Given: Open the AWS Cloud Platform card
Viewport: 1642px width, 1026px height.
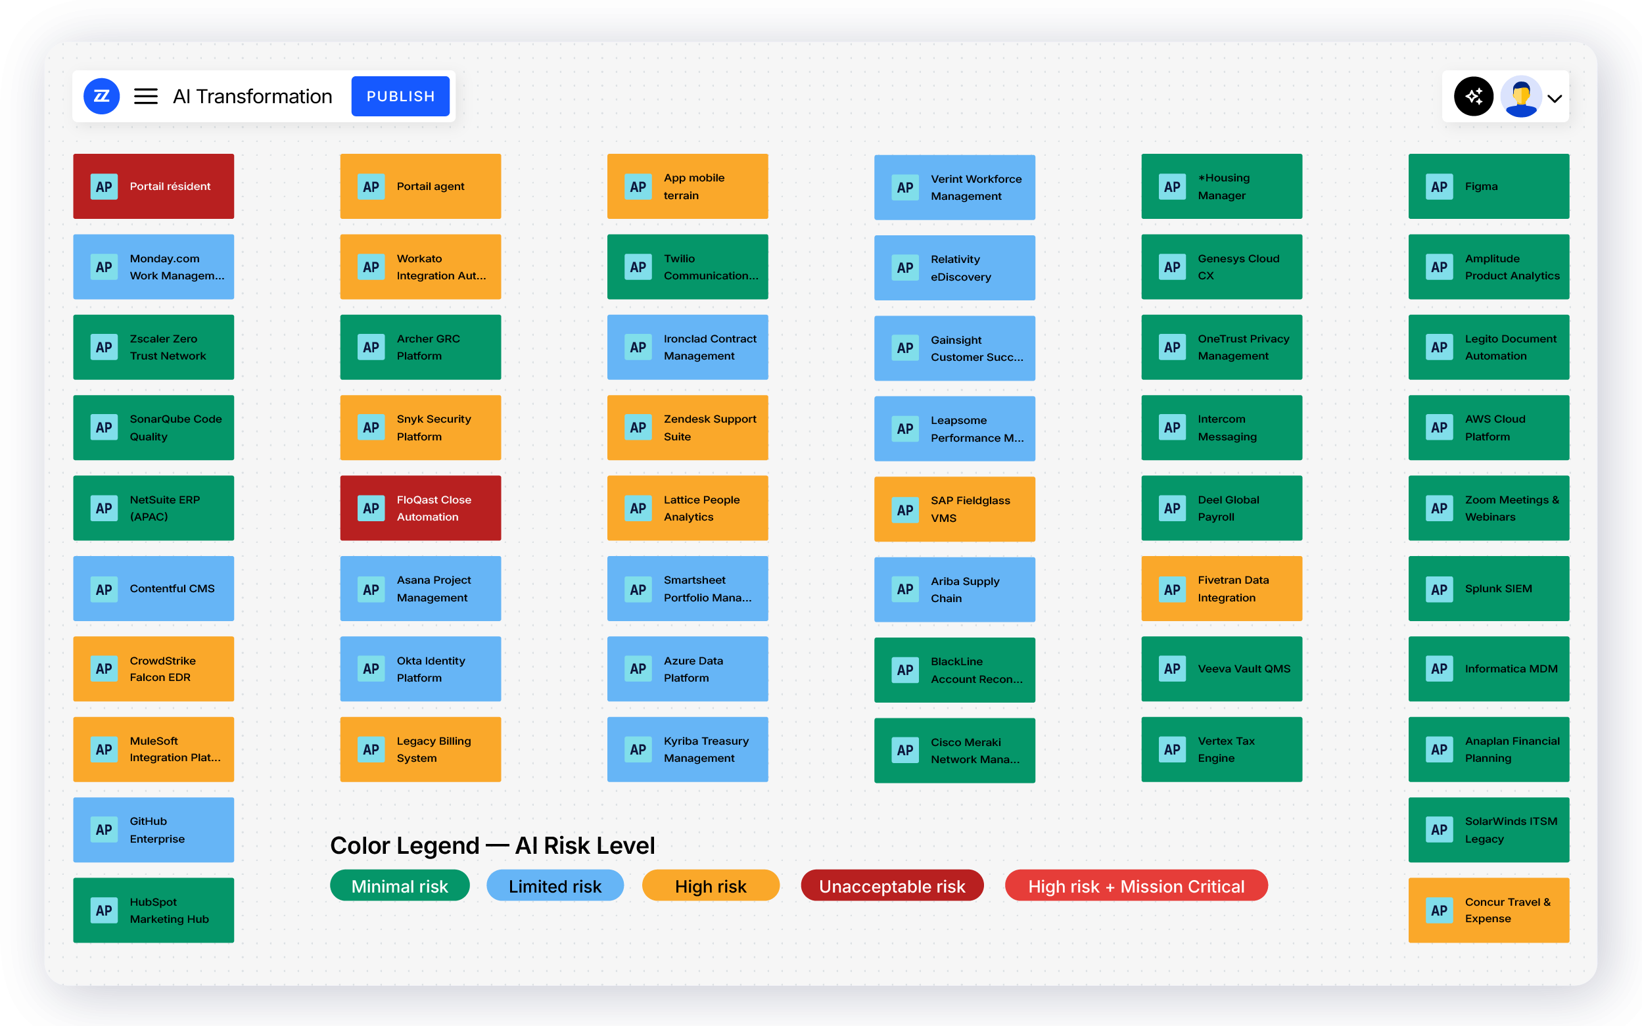Looking at the screenshot, I should click(1489, 427).
